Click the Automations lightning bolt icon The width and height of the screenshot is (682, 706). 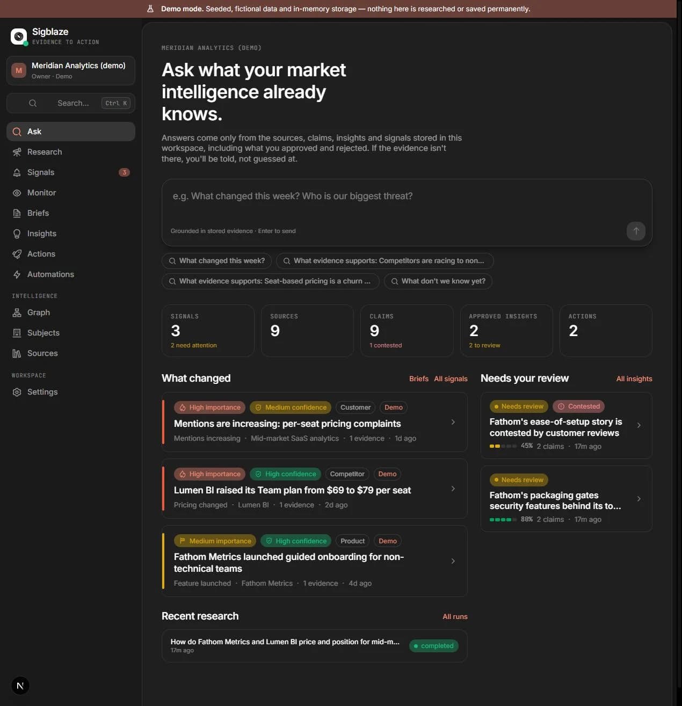17,274
